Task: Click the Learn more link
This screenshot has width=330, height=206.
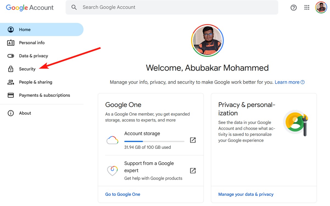Action: pos(287,82)
